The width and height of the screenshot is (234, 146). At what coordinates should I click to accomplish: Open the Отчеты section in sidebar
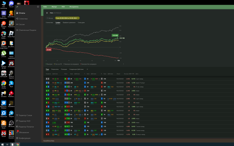[x=22, y=13]
